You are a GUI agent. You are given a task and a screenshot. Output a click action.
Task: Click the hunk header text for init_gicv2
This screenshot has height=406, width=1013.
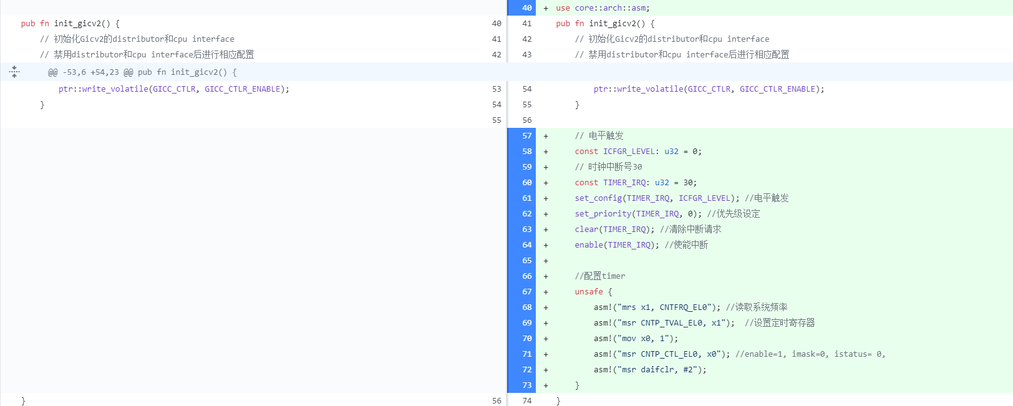coord(142,72)
